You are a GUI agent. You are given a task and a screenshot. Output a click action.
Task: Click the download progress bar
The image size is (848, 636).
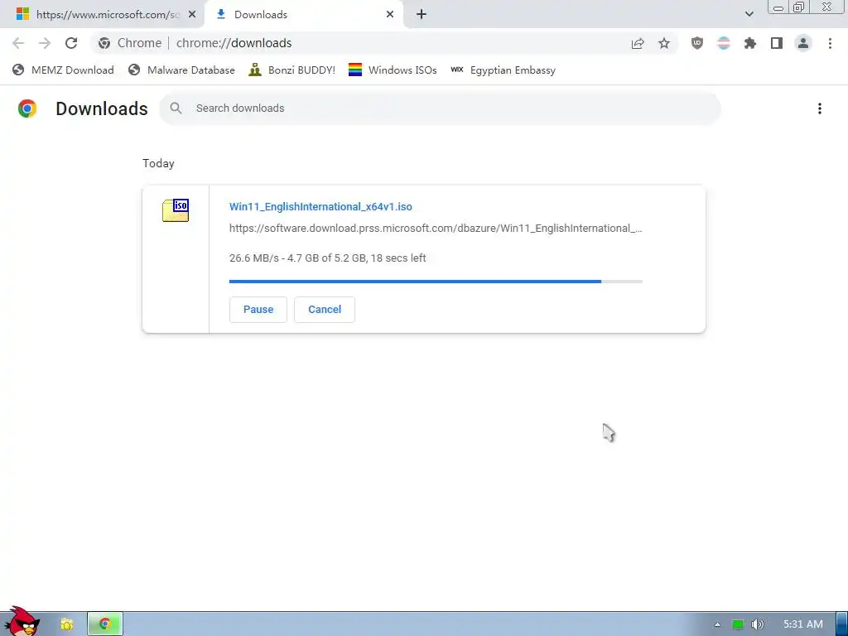coord(436,282)
